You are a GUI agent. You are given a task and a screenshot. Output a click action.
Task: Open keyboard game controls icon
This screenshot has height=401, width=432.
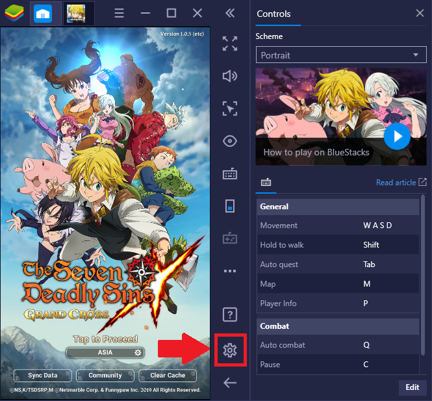[230, 174]
